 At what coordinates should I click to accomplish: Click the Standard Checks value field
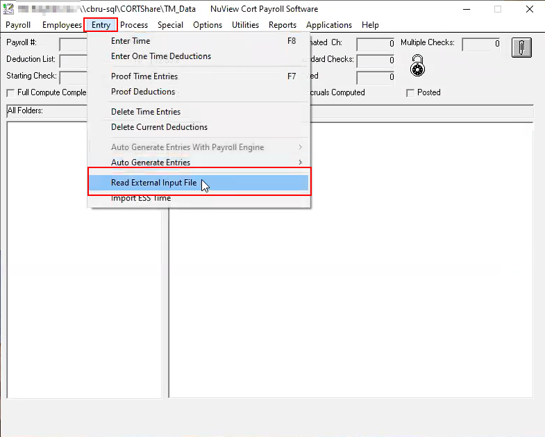click(376, 61)
